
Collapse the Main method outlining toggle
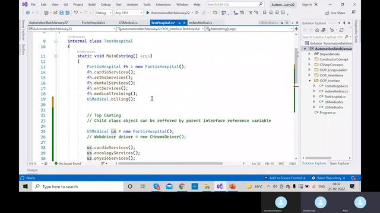pos(56,56)
